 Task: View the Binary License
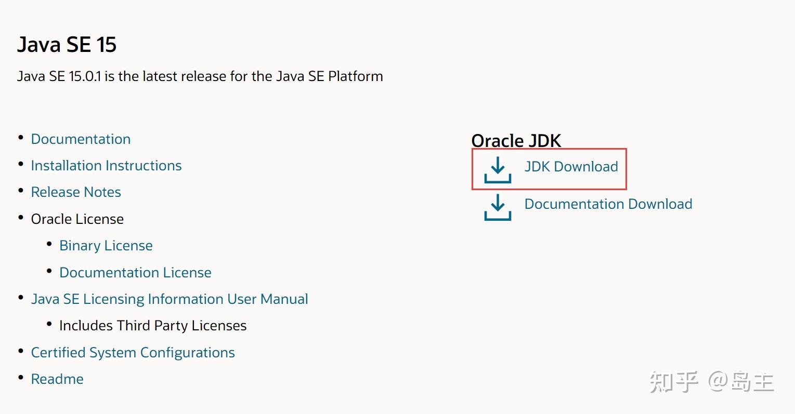coord(106,245)
